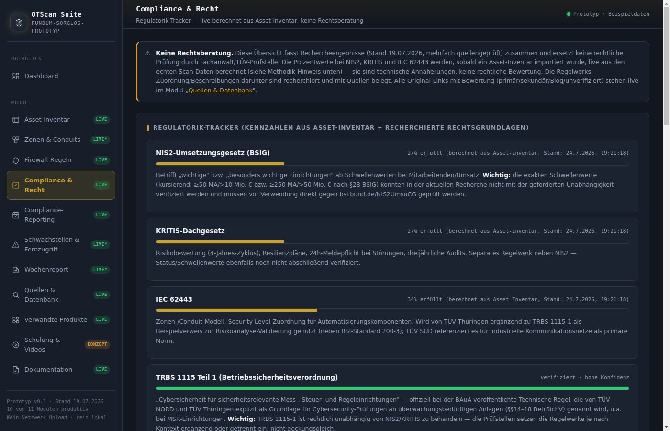The width and height of the screenshot is (670, 431).
Task: Open Verwandte Produkte module
Action: coord(61,320)
